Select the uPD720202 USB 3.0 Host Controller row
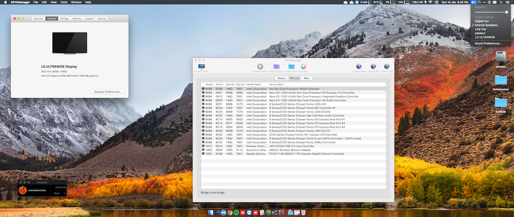The width and height of the screenshot is (514, 217). 293,146
